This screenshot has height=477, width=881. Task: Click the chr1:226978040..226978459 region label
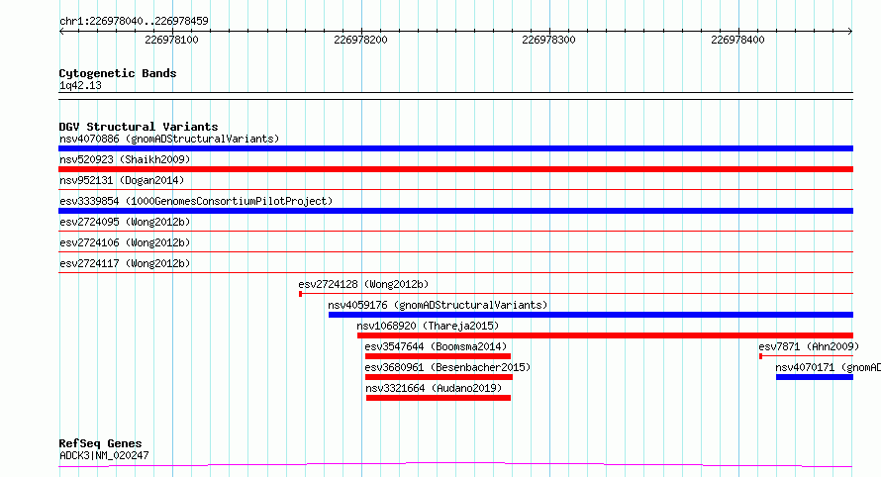click(x=134, y=21)
